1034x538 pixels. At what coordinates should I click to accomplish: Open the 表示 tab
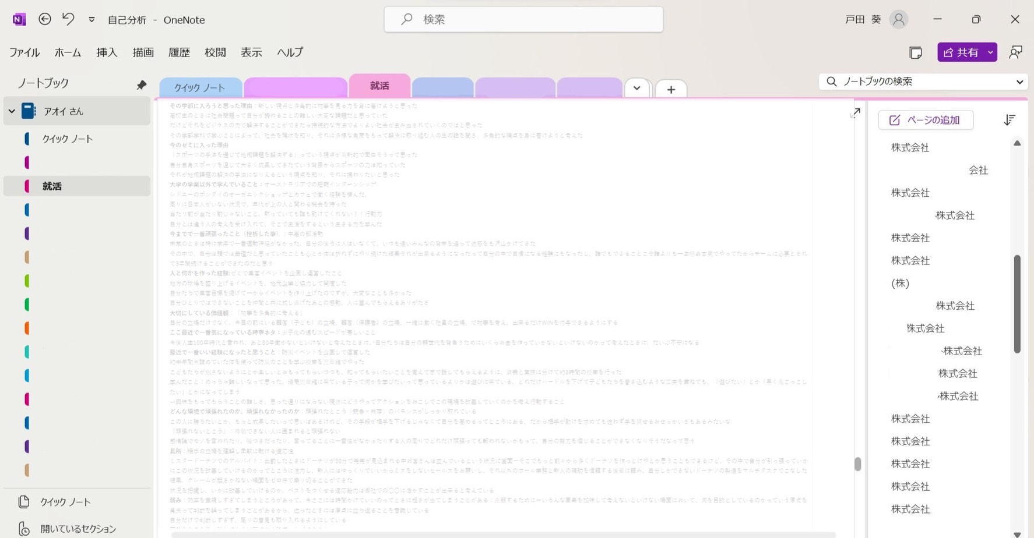tap(251, 52)
